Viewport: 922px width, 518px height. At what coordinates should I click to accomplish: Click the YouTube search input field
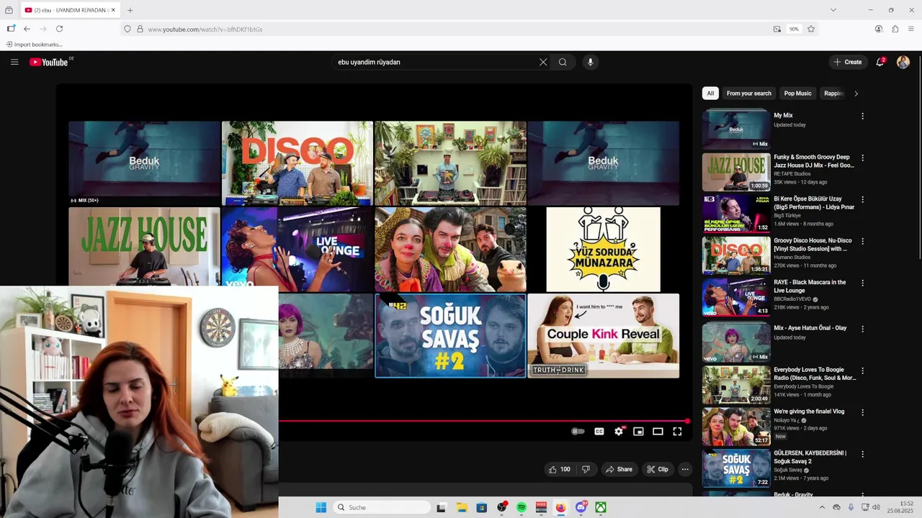click(436, 62)
